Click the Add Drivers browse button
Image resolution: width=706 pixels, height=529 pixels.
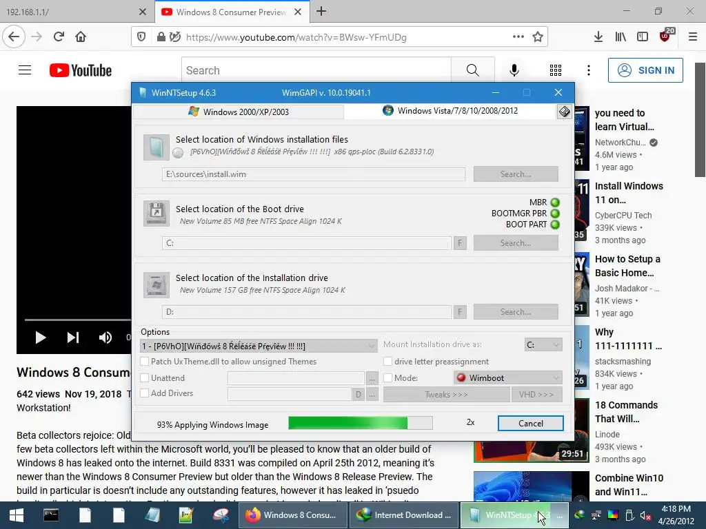(x=372, y=395)
